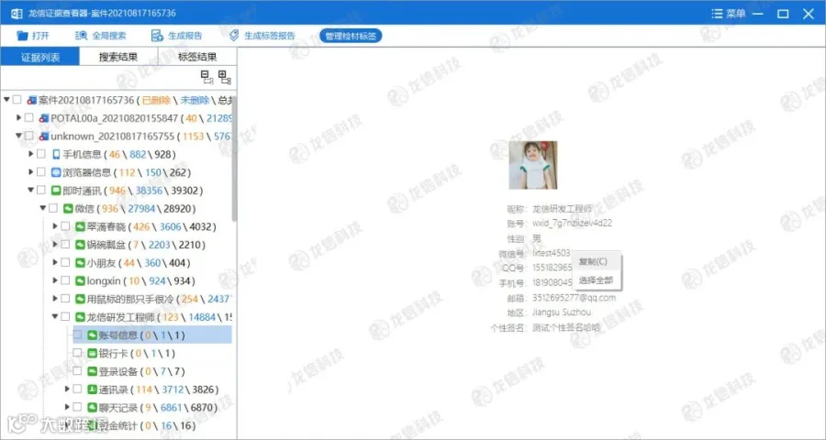Collapse the 微信 node
826x440 pixels.
click(43, 208)
